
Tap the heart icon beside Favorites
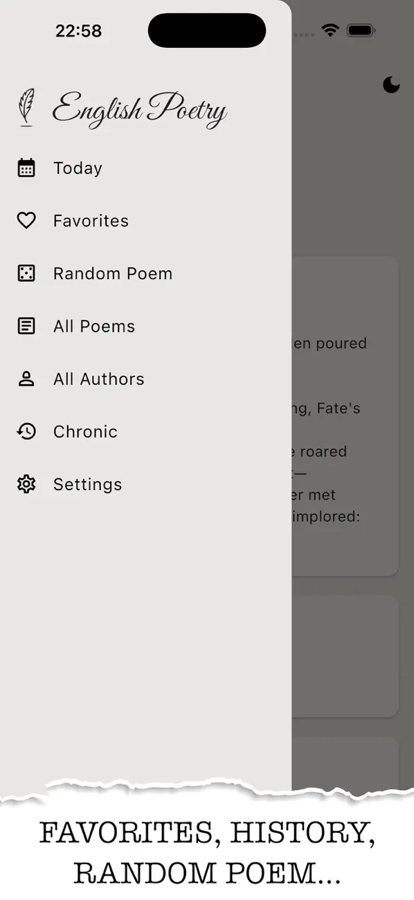[x=26, y=220]
